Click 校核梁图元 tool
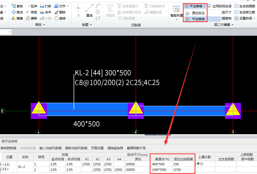The width and height of the screenshot is (257, 174). pos(128,6)
